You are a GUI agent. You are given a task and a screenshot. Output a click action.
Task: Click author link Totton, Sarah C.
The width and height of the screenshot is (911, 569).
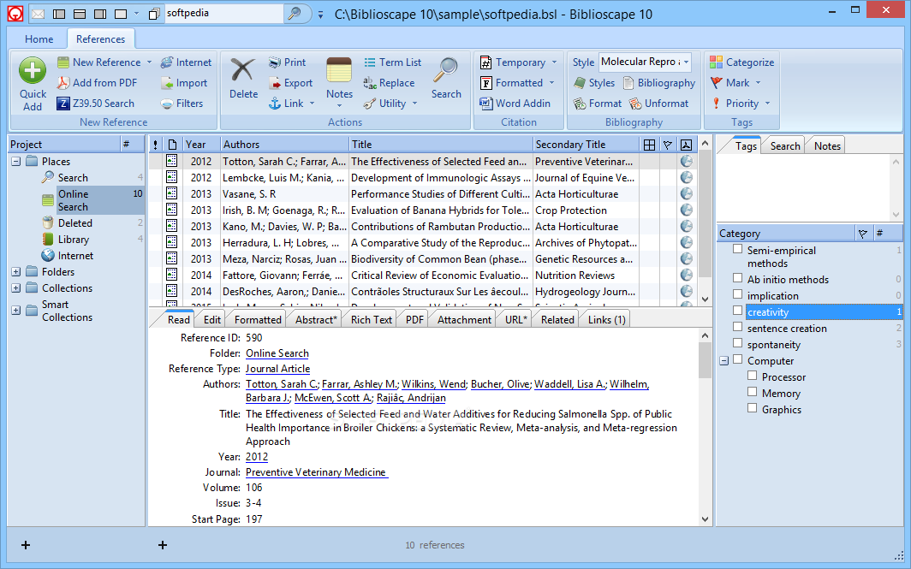[282, 384]
